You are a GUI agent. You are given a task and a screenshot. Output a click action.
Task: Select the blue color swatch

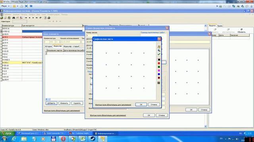[x=159, y=74]
